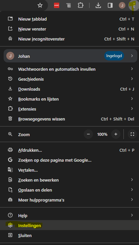Open the Extensions puzzle piece toolbar icon
This screenshot has height=245, width=139.
[80, 5]
